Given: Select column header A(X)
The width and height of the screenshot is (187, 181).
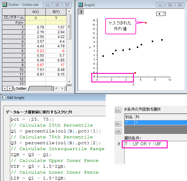Looking at the screenshot, I should pyautogui.click(x=36, y=12).
